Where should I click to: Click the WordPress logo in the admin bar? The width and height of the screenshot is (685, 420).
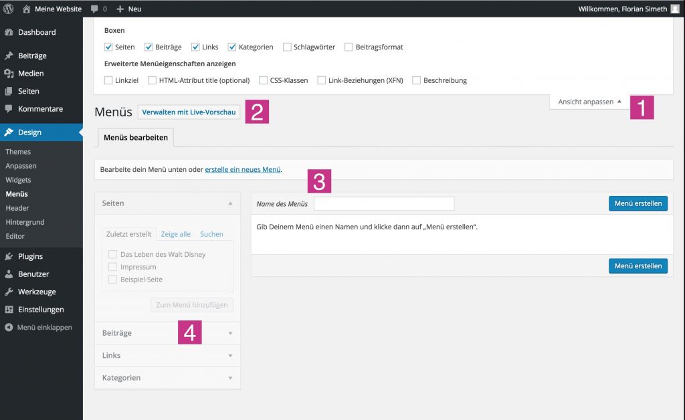(x=7, y=9)
